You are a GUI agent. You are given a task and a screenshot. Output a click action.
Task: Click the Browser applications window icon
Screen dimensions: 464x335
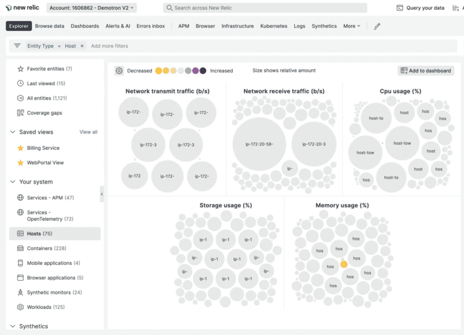pyautogui.click(x=20, y=278)
